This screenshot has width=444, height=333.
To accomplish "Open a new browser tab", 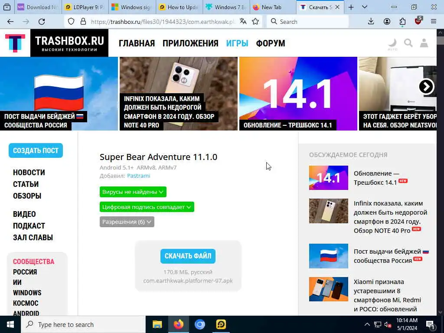I will coord(351,7).
